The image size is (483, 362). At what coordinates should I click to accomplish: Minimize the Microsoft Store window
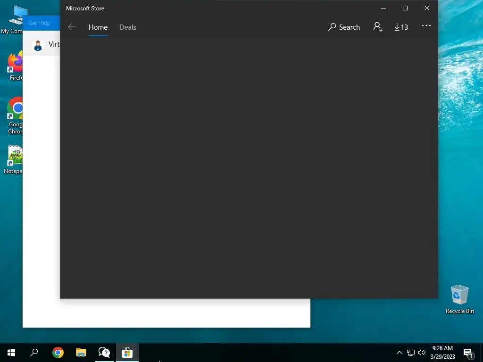tap(383, 8)
